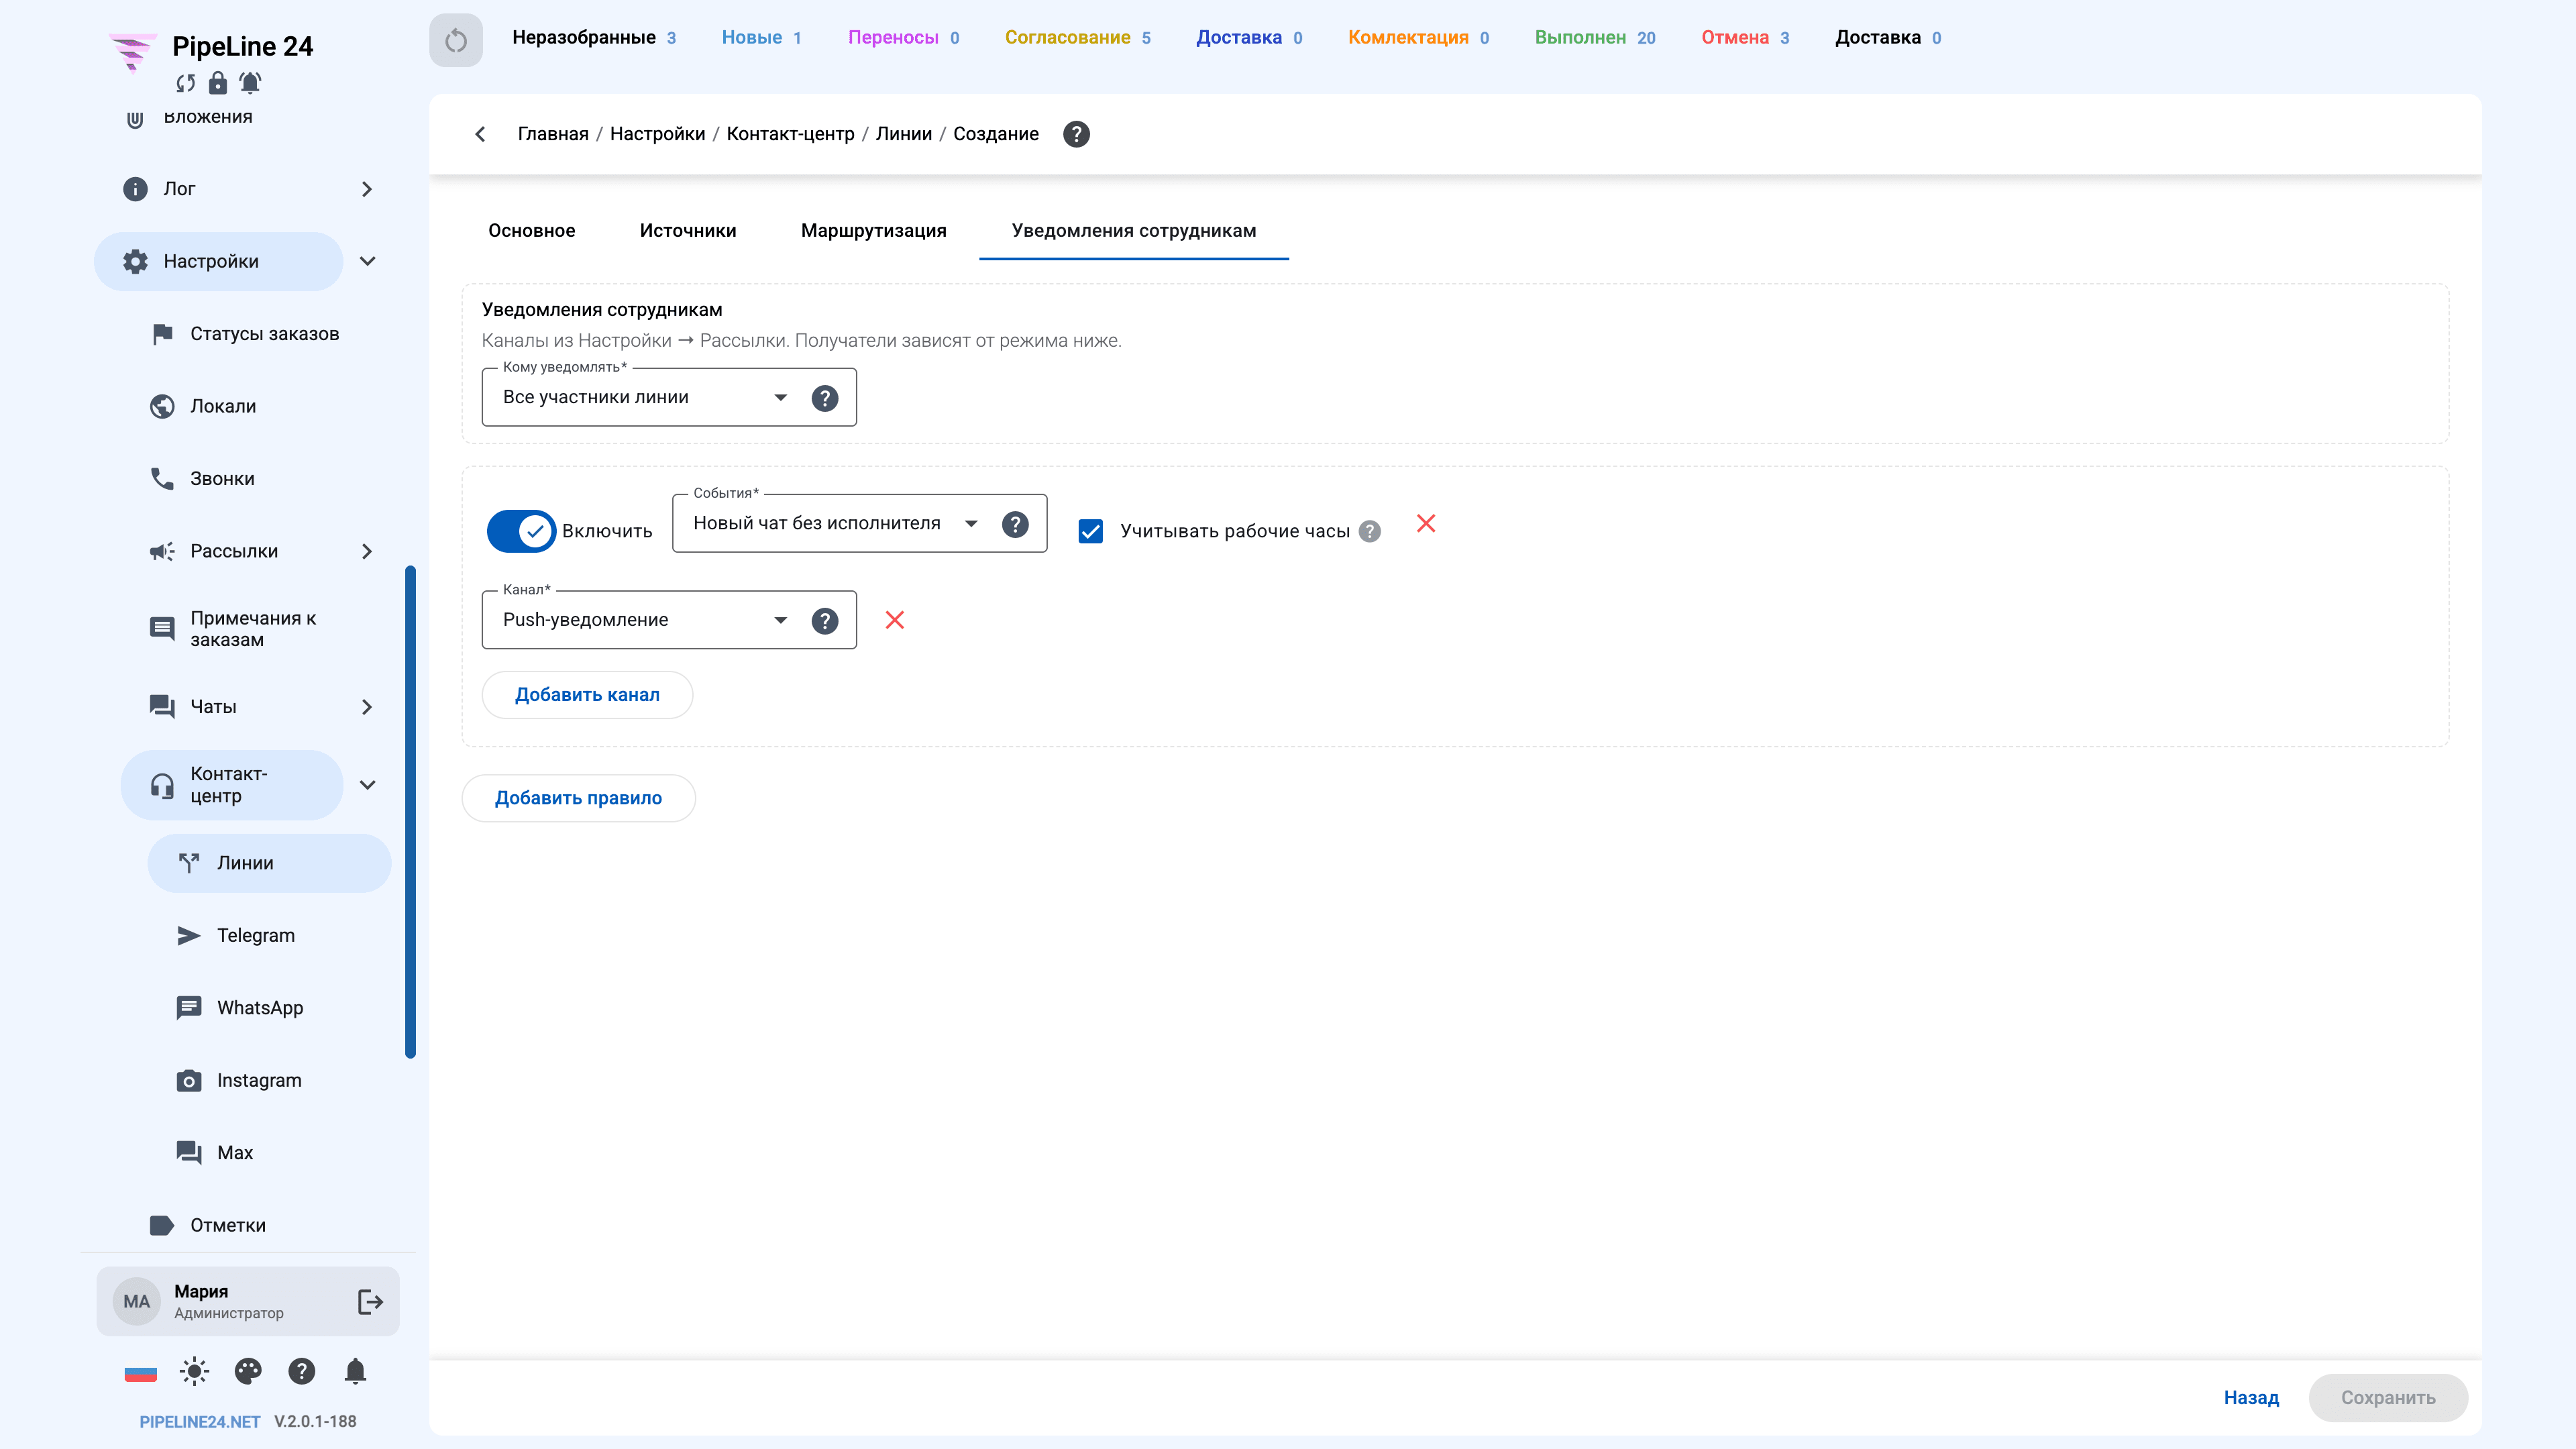This screenshot has height=1449, width=2576.
Task: Show help for Учитывать рабочие часы
Action: [x=1370, y=531]
